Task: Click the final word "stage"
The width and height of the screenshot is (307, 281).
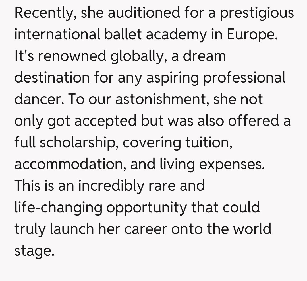Action: (34, 251)
